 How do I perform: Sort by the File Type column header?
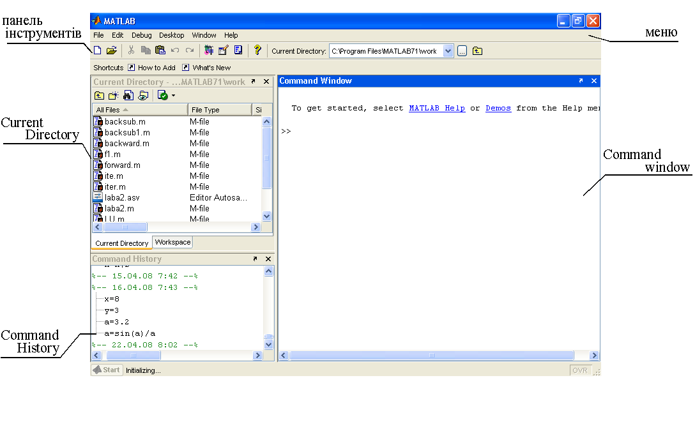tap(220, 109)
